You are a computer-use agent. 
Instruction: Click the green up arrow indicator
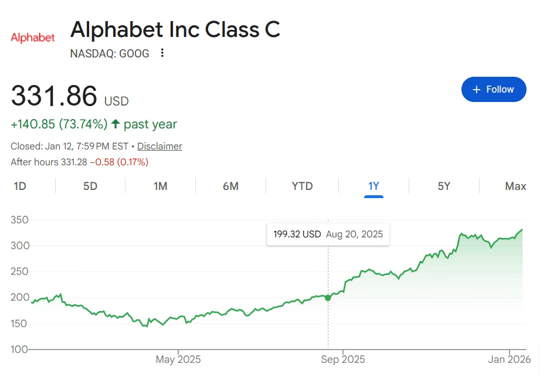pyautogui.click(x=116, y=124)
